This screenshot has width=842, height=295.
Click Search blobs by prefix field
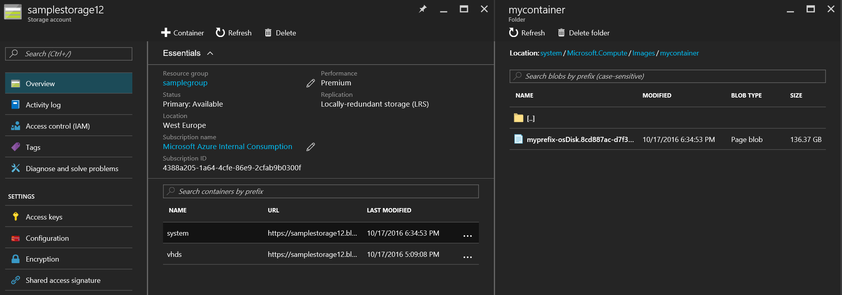(x=668, y=76)
